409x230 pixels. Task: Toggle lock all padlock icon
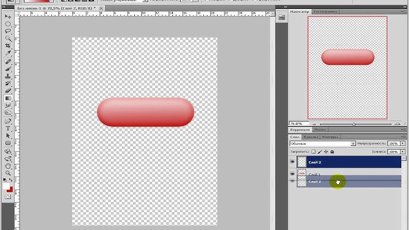pyautogui.click(x=332, y=151)
